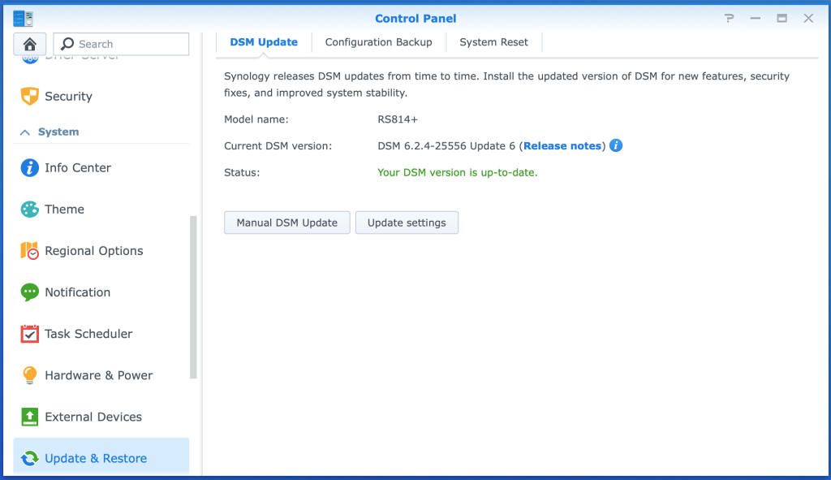Click the External Devices icon
Screen dimensions: 831x480
click(30, 417)
